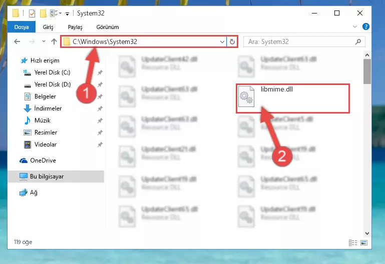Open Yerel Disk (C:) in sidebar

pos(52,72)
